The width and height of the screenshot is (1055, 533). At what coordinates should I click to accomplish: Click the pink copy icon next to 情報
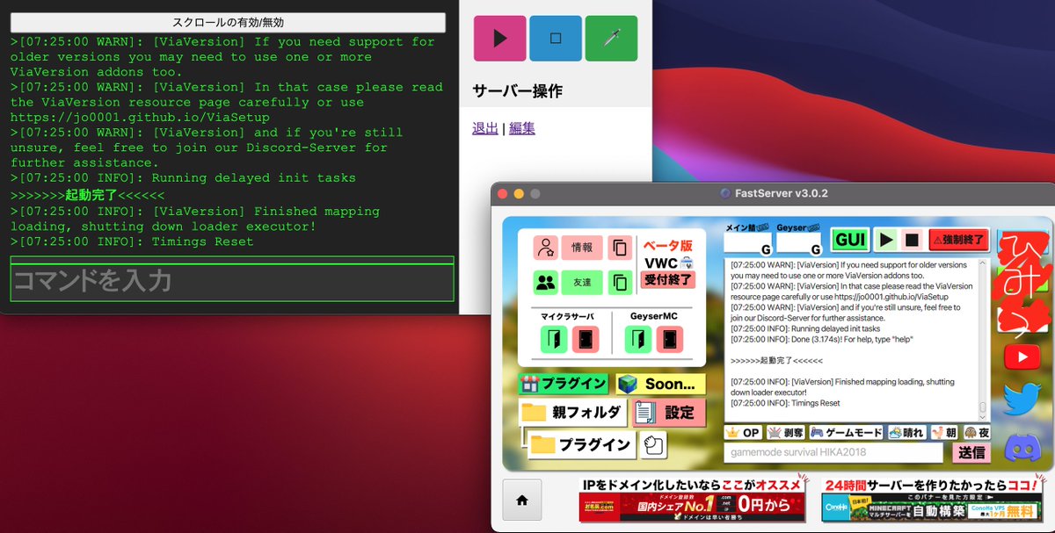pos(620,248)
